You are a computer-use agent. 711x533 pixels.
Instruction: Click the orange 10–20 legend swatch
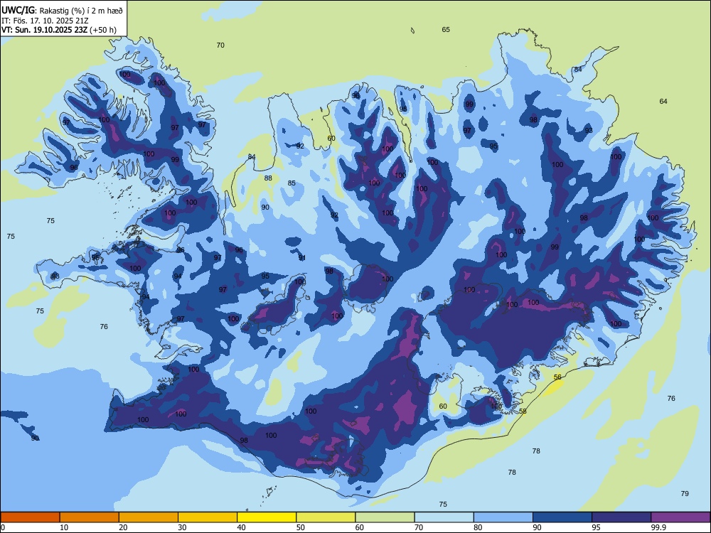coord(90,517)
